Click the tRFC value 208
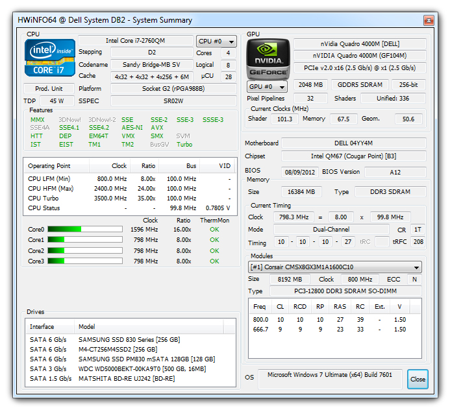The width and height of the screenshot is (450, 410). coord(418,242)
